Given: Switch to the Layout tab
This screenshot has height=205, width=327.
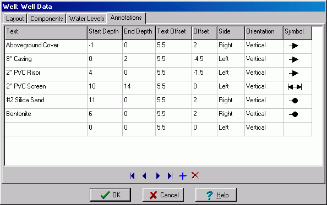Looking at the screenshot, I should [15, 19].
